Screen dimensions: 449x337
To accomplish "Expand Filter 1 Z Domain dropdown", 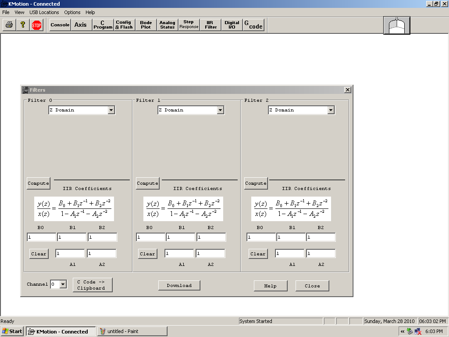I will point(221,110).
